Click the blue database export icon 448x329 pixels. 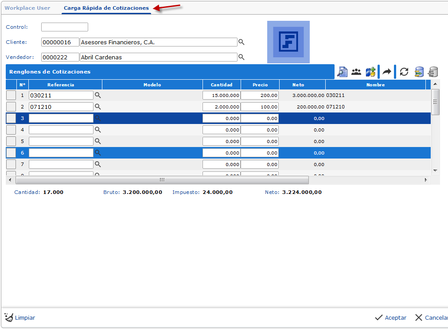(x=419, y=72)
